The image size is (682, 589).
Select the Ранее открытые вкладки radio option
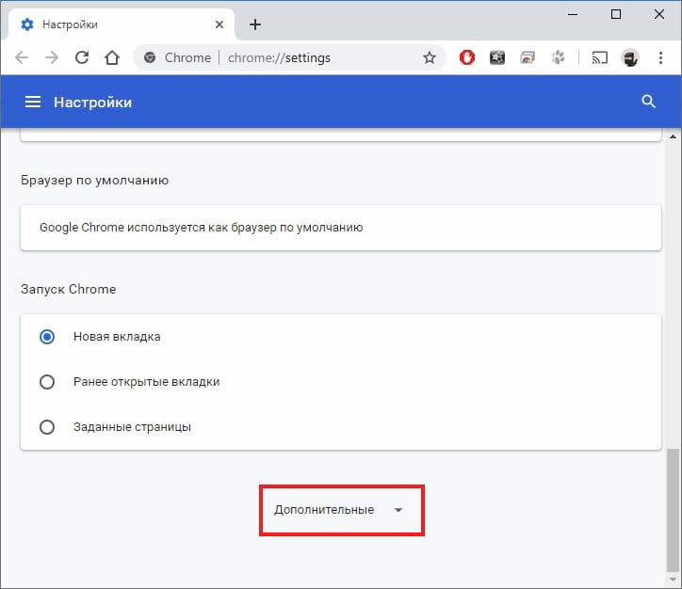47,382
